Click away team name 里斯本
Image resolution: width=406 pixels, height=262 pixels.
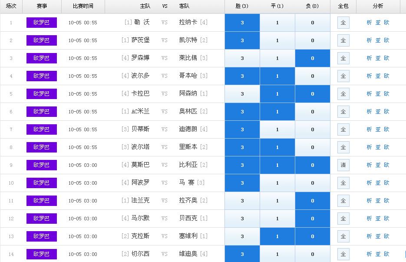tap(188, 147)
